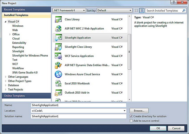Select the Web category
Viewport: 189px width, 134px height.
(x=15, y=30)
